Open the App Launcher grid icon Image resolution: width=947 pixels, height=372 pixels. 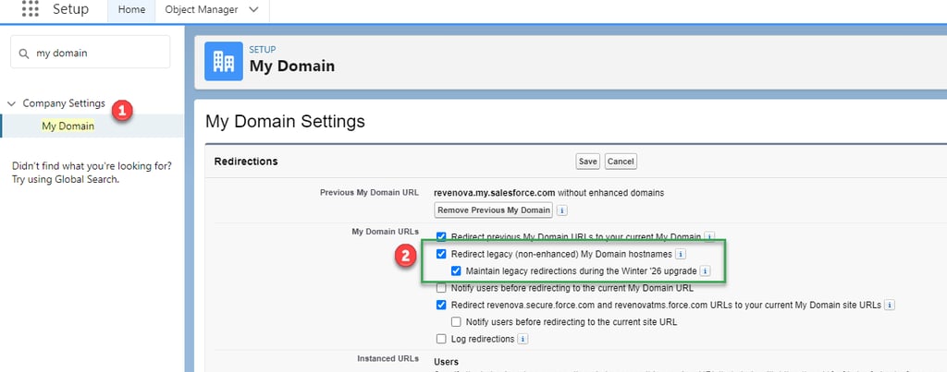pos(31,8)
